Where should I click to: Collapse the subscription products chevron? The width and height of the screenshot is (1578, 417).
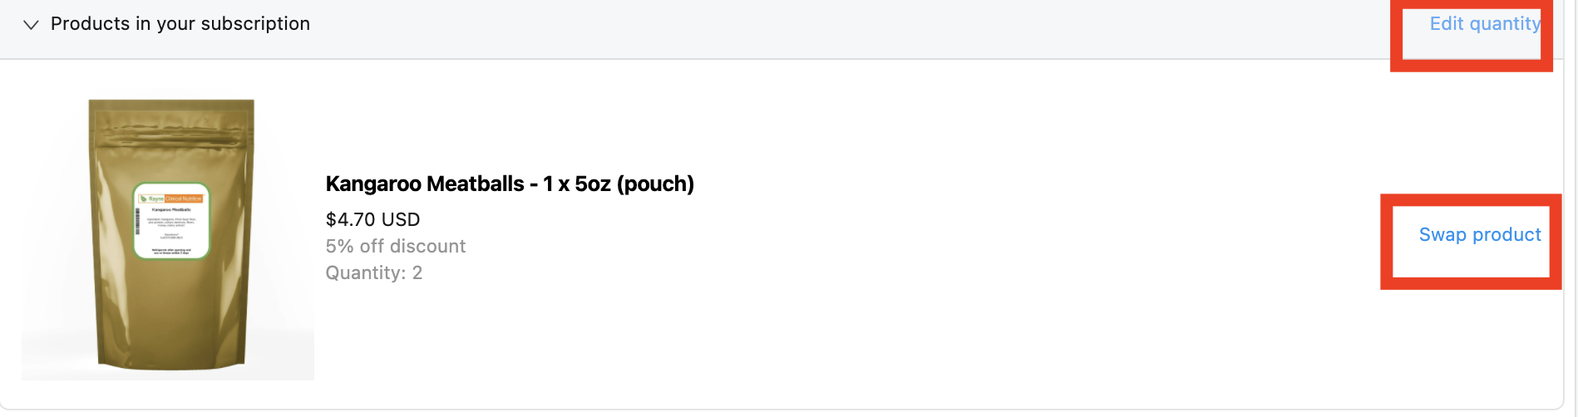pyautogui.click(x=31, y=25)
